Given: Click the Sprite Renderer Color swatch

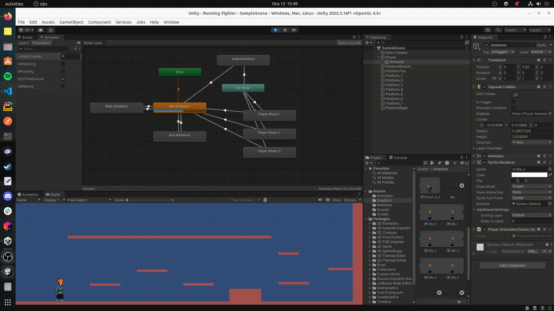Looking at the screenshot, I should (529, 175).
